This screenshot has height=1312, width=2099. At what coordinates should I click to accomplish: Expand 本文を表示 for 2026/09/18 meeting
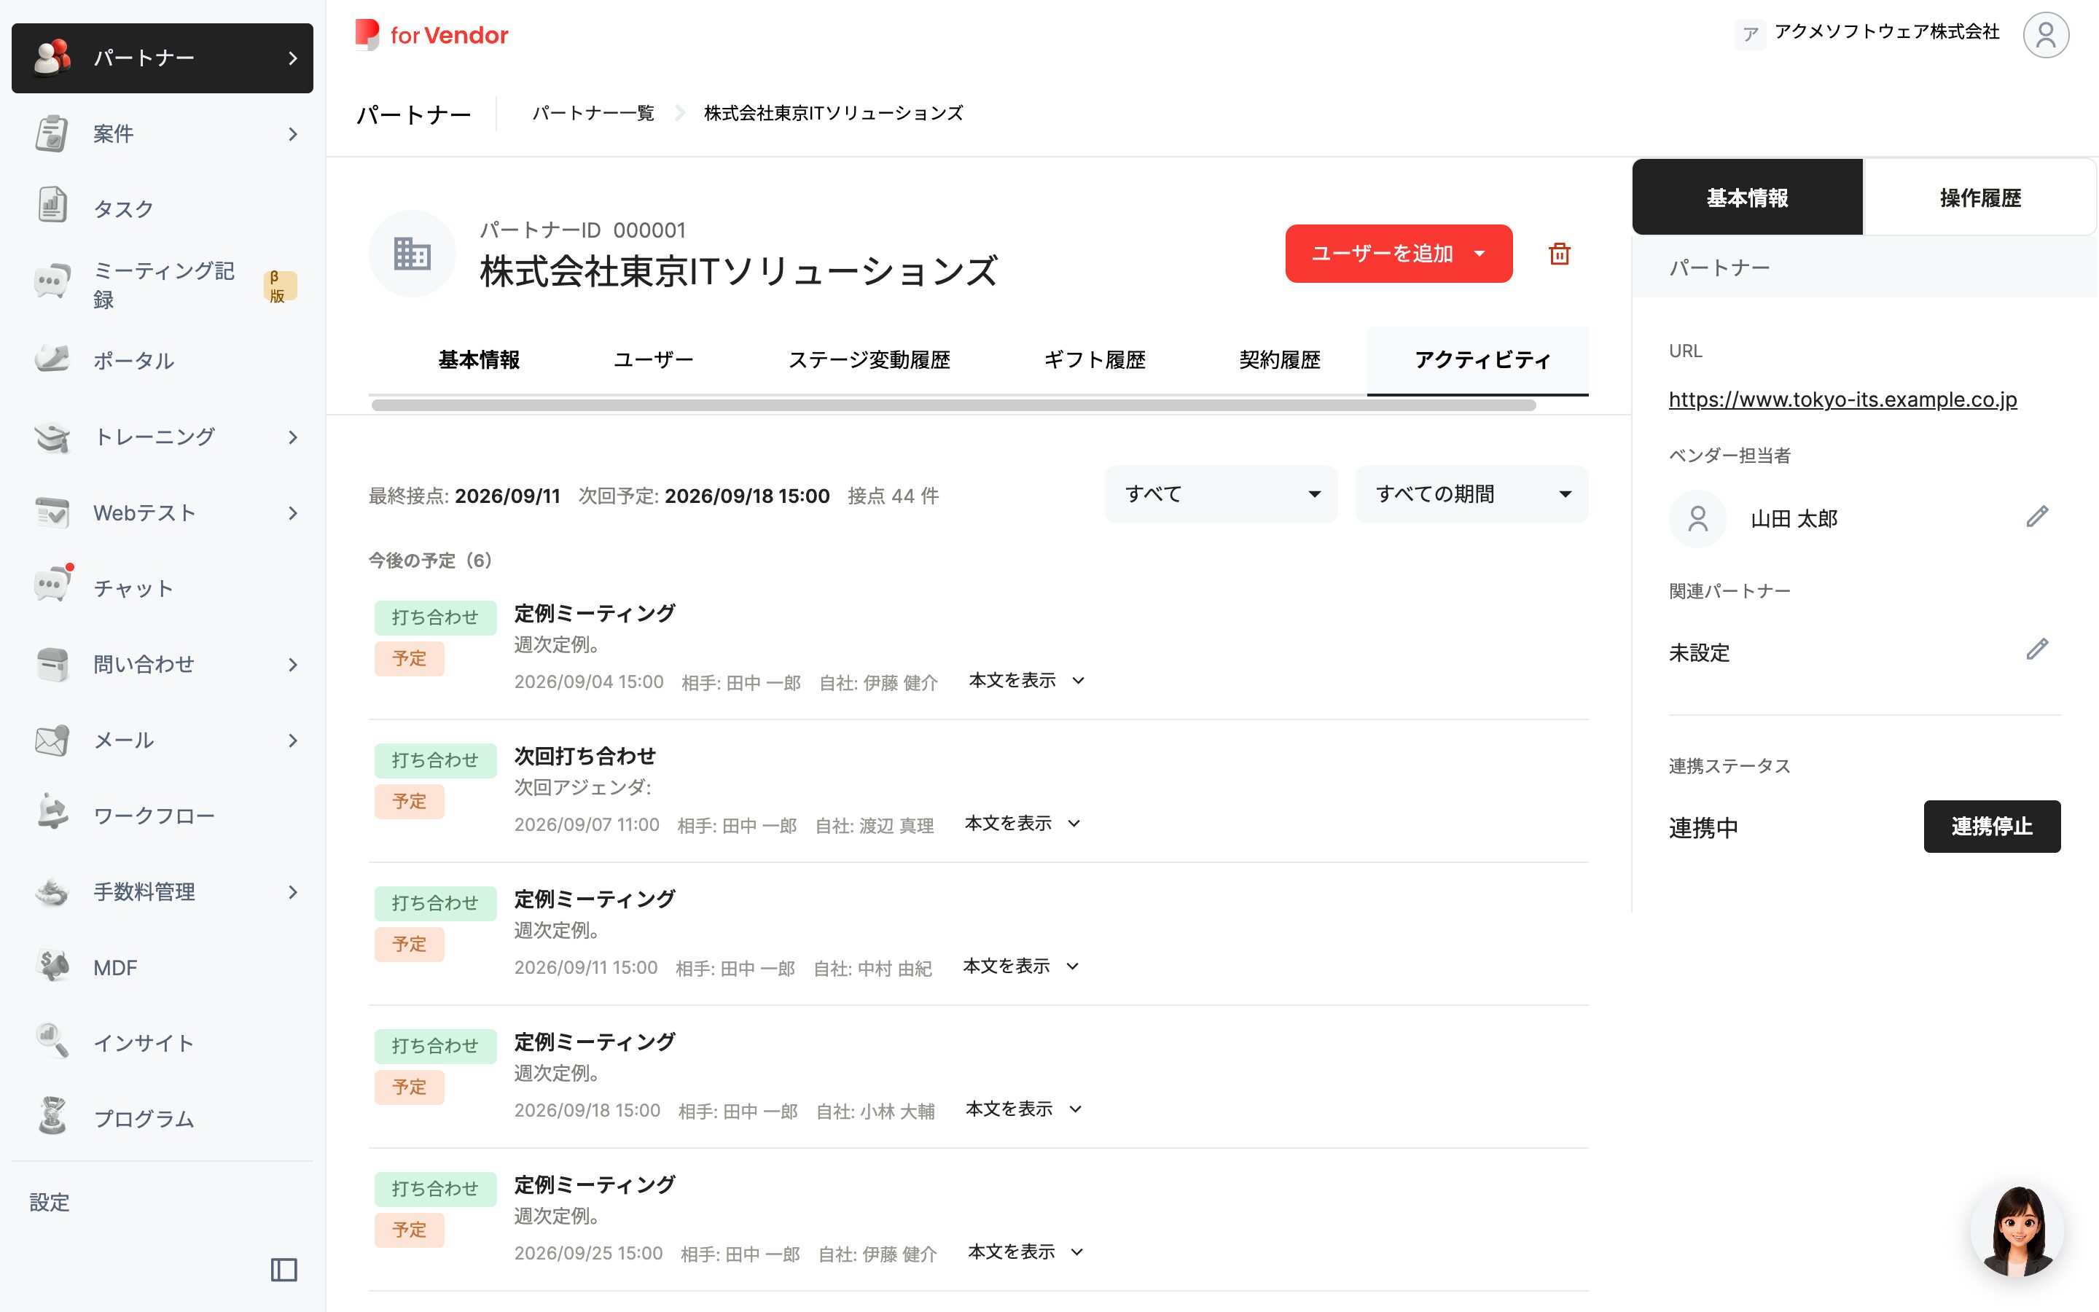pos(1023,1109)
